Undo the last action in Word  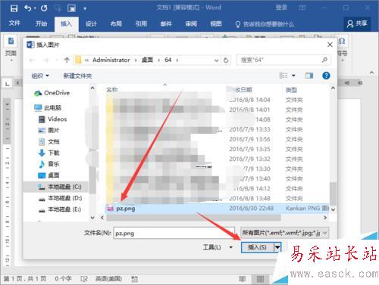[28, 8]
